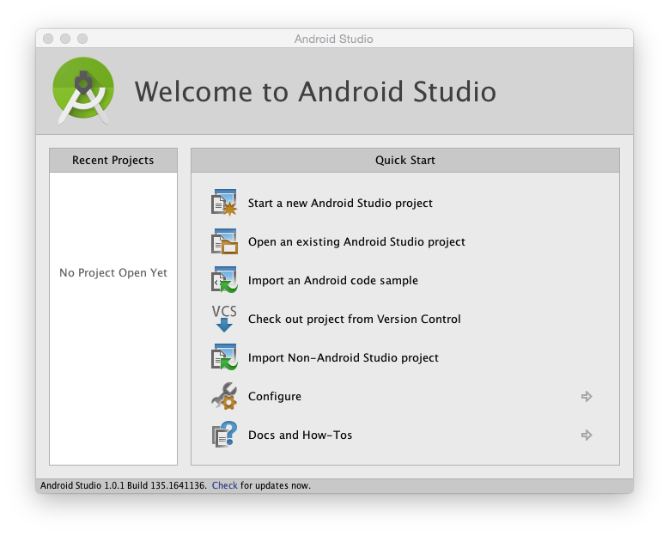Choose Check out project from Version Control

(355, 320)
